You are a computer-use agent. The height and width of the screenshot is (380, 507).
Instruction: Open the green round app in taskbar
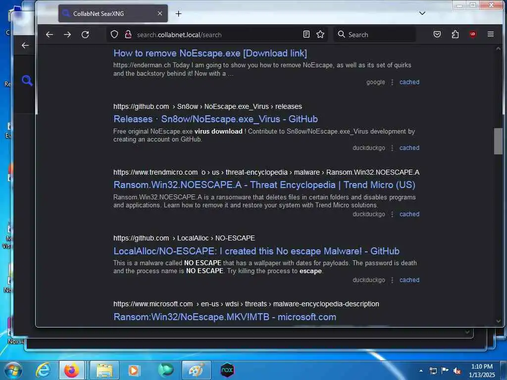(x=165, y=370)
